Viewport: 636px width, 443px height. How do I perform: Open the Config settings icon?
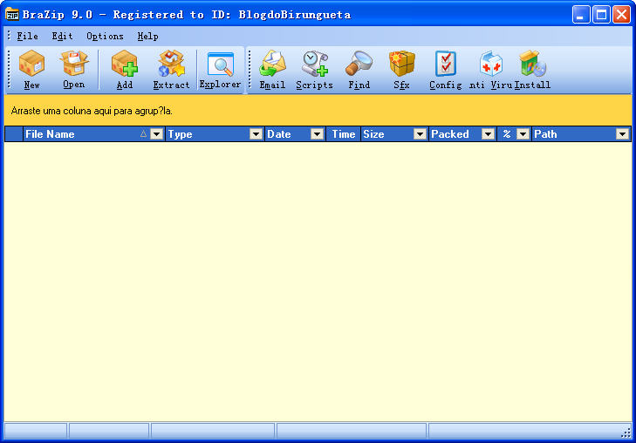coord(445,69)
